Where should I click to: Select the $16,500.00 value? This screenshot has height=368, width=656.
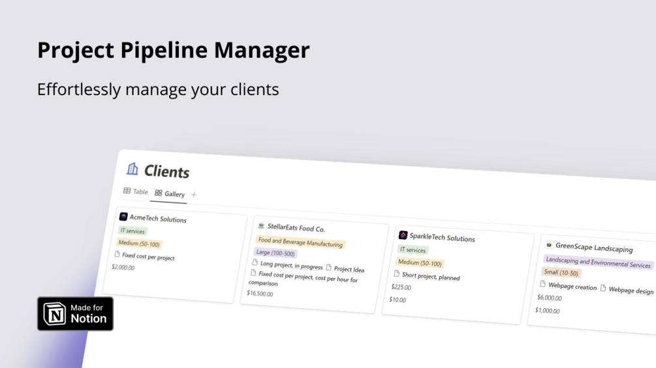260,293
